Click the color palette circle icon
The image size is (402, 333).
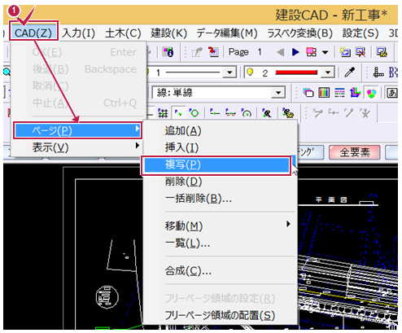(x=371, y=93)
